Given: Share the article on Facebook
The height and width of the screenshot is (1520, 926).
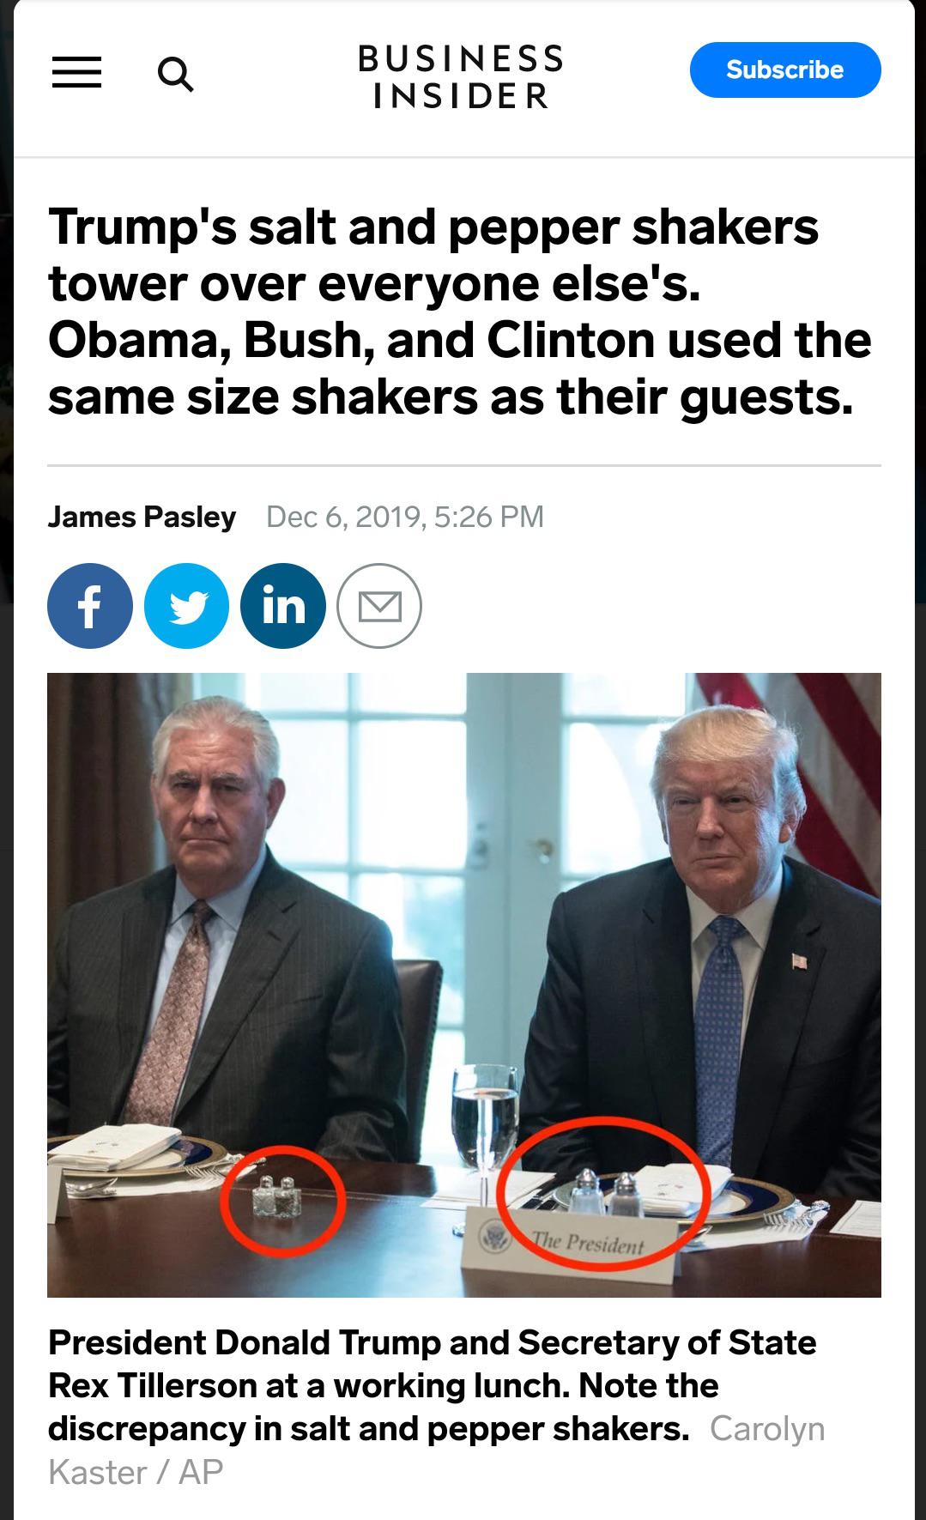Looking at the screenshot, I should pos(90,606).
